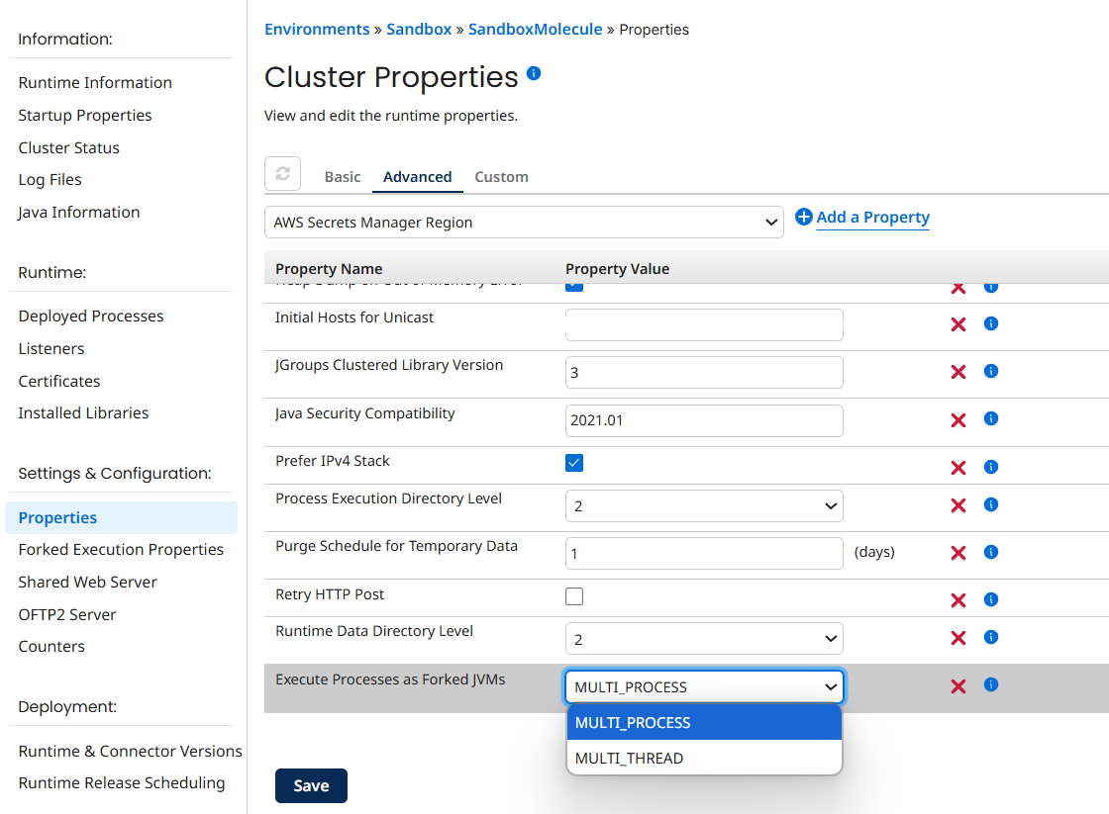Click the info icon next to Cluster Properties heading
This screenshot has height=814, width=1109.
coord(534,73)
